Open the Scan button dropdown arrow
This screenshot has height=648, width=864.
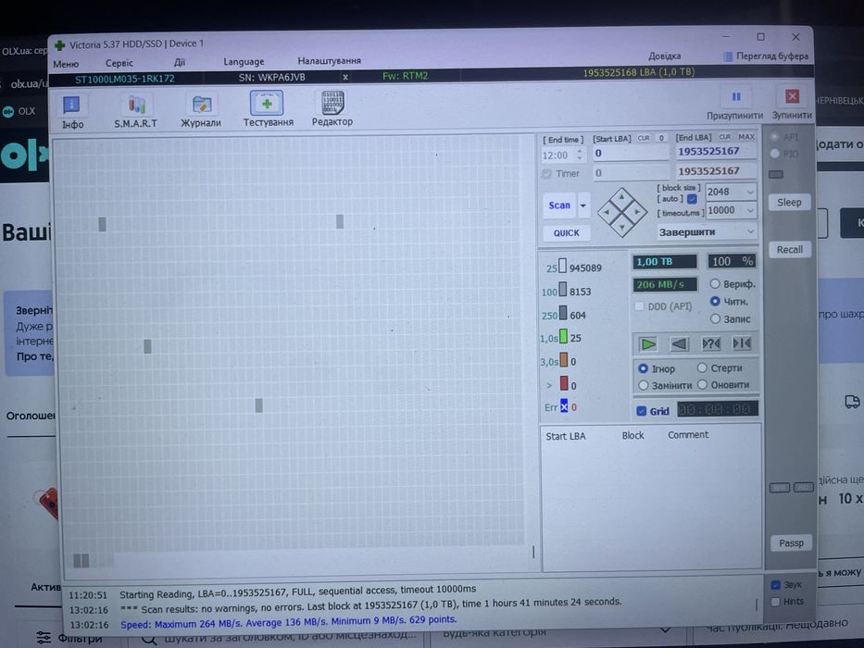[583, 206]
